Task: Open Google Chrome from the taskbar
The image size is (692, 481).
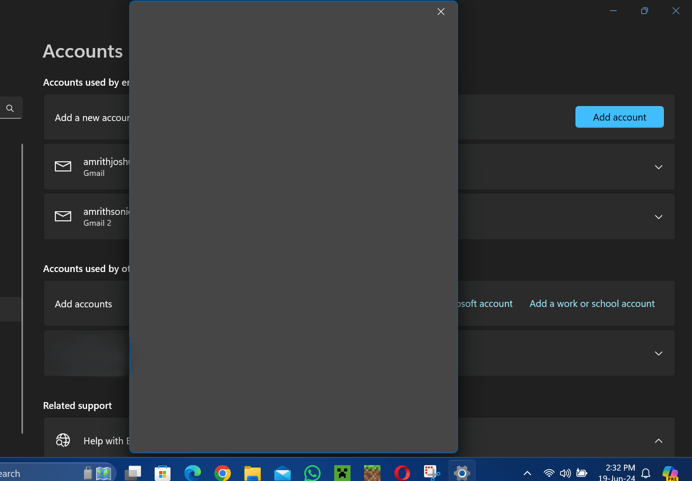Action: coord(223,473)
